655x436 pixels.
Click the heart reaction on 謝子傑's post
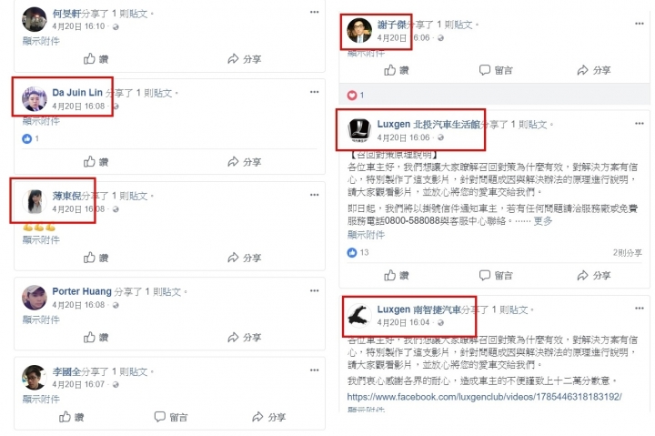point(352,96)
